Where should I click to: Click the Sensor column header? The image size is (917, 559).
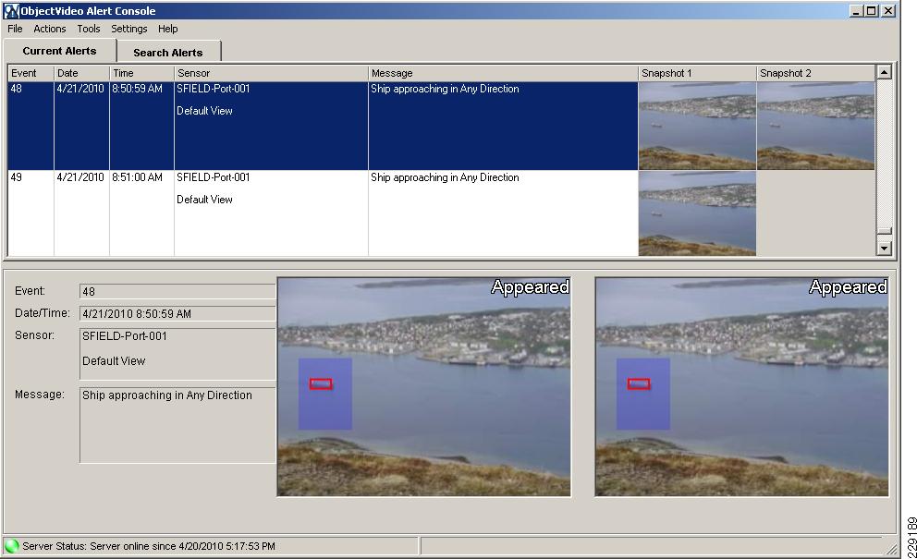[x=272, y=73]
